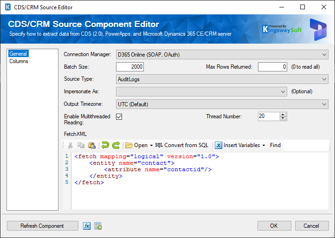
Task: Click the Copy icon in FetchXML toolbar
Action: [x=81, y=145]
